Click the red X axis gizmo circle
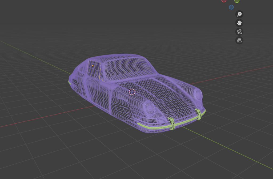Viewport: 273px width, 179px height. 224,1
